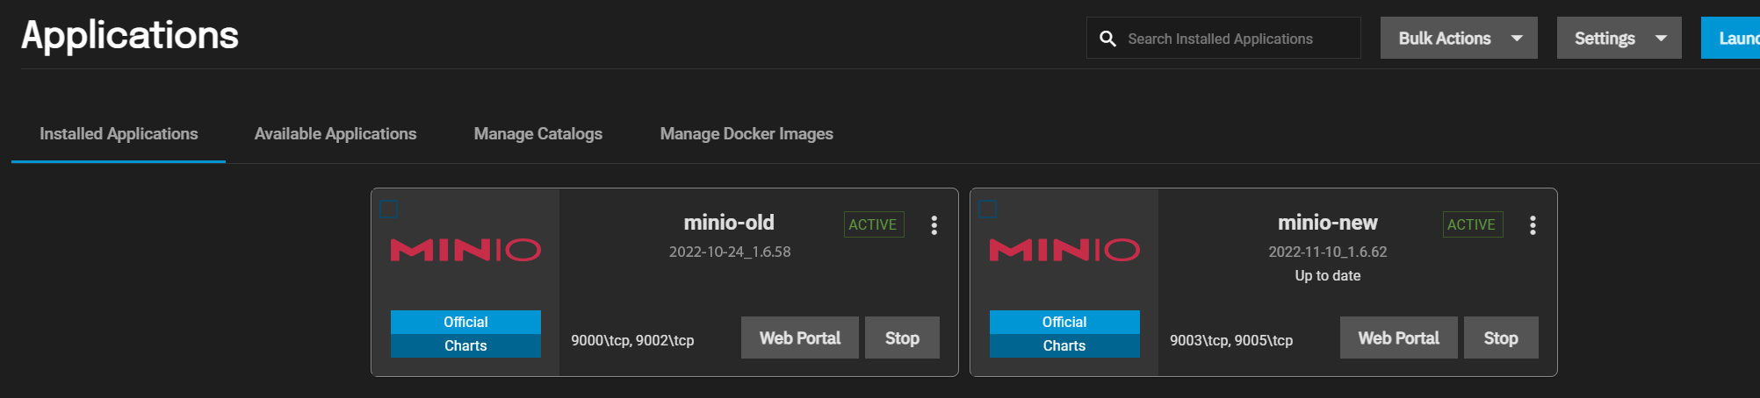
Task: Expand the Bulk Actions dropdown
Action: 1458,39
